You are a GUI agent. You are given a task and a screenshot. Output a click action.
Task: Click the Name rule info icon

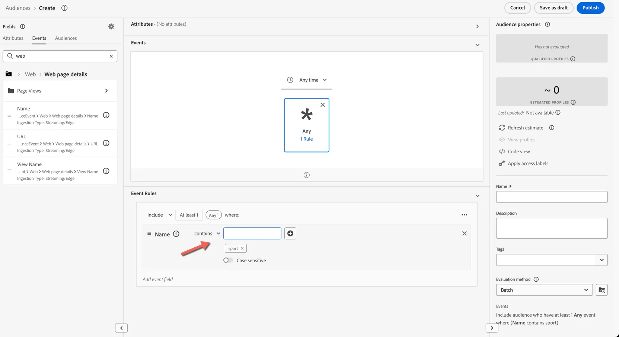tap(176, 234)
